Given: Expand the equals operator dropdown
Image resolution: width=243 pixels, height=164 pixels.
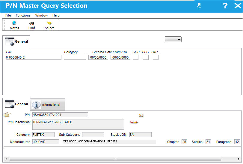Looking at the screenshot, I should pos(173,39).
